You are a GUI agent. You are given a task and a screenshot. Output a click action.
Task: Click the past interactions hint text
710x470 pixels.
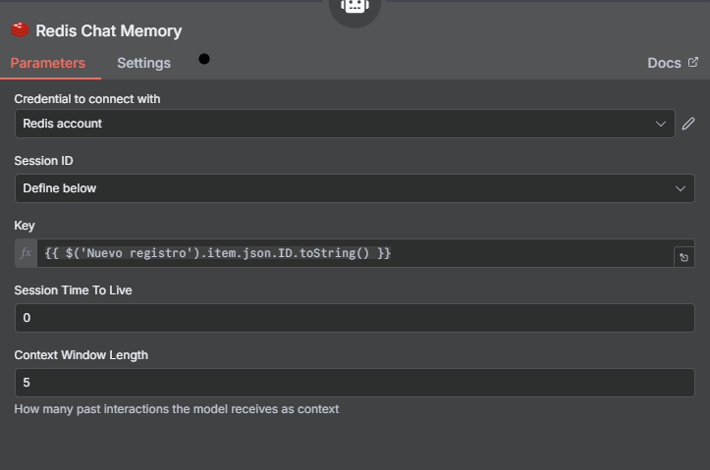pos(177,409)
